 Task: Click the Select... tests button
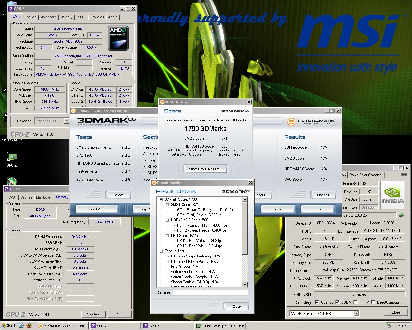click(x=120, y=195)
